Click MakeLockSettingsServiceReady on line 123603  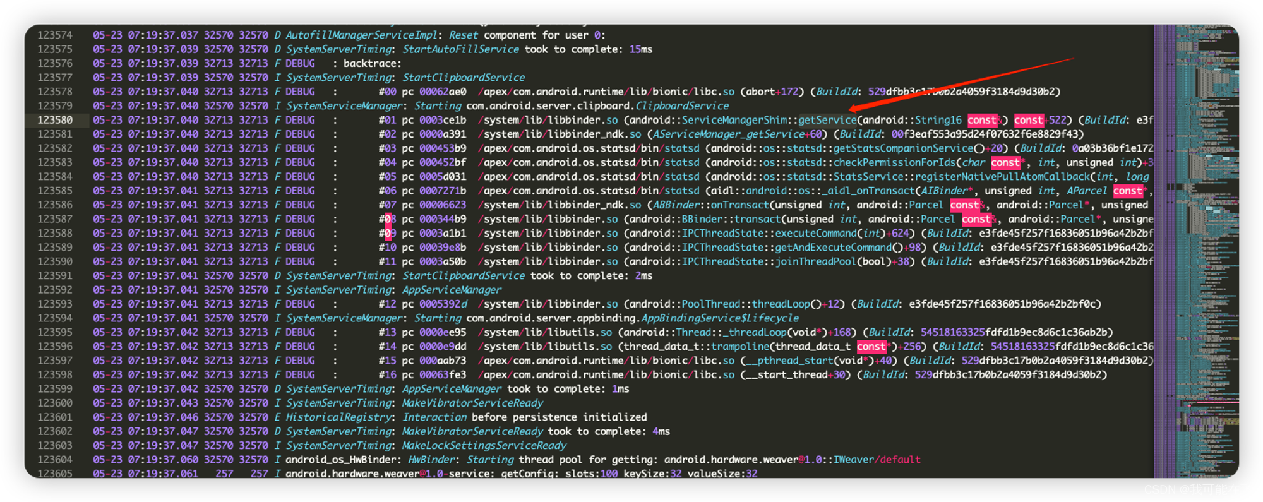484,446
